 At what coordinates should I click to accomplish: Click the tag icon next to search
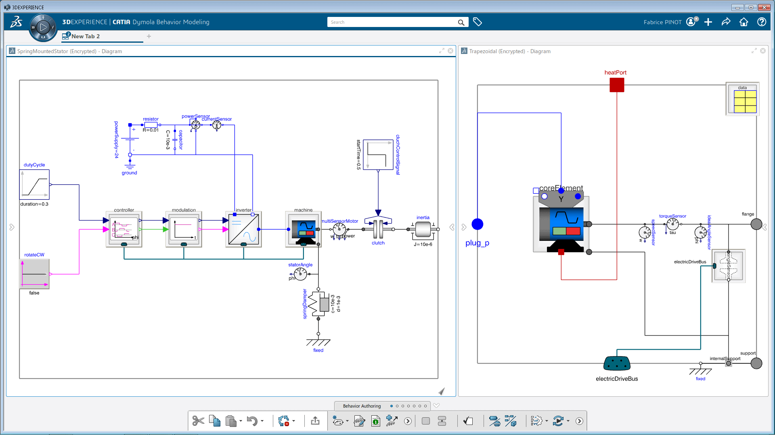[478, 22]
